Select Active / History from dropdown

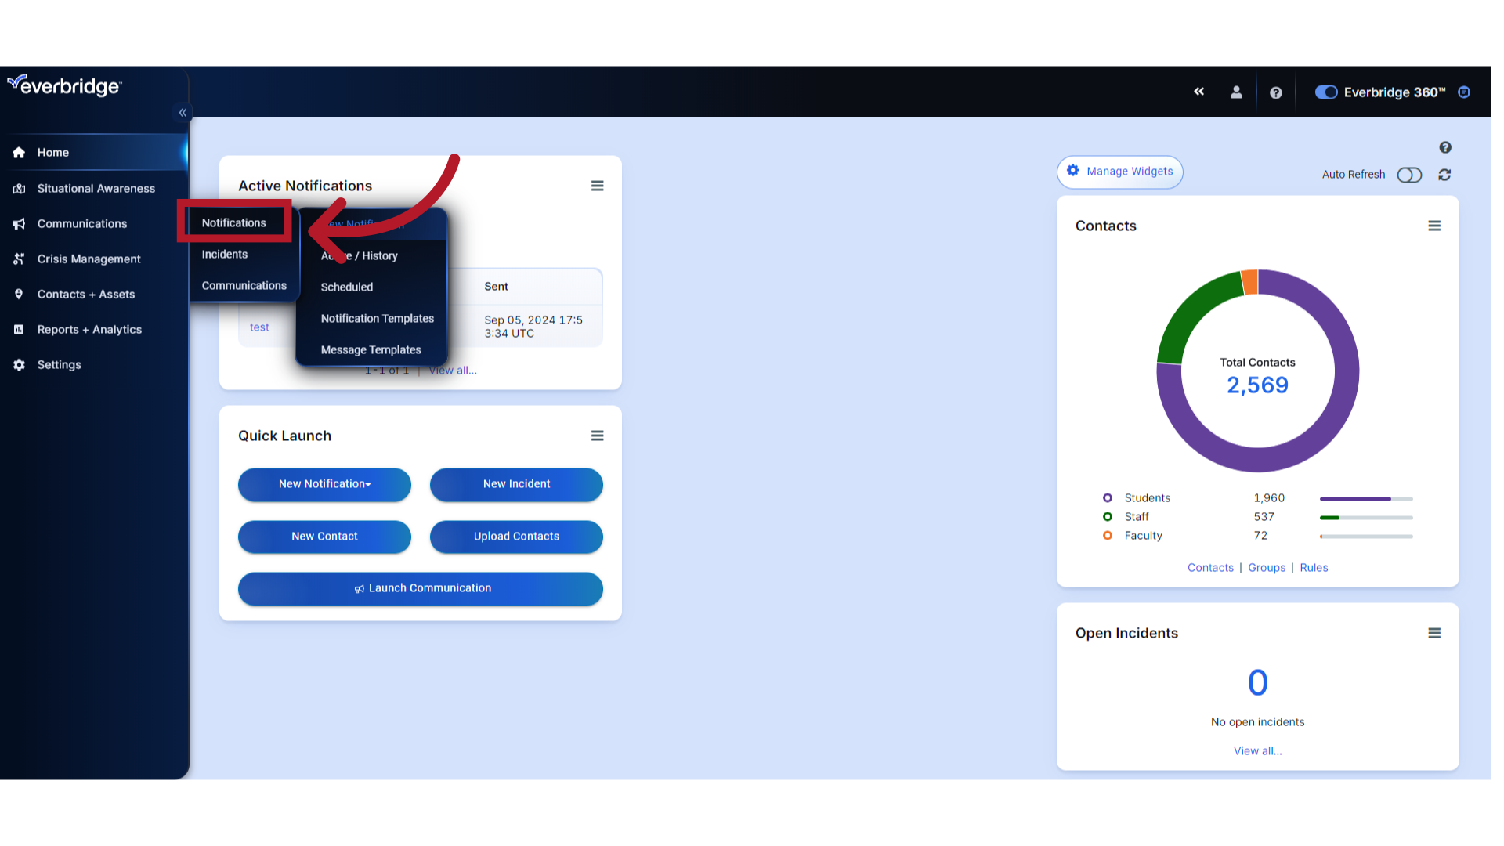[360, 255]
